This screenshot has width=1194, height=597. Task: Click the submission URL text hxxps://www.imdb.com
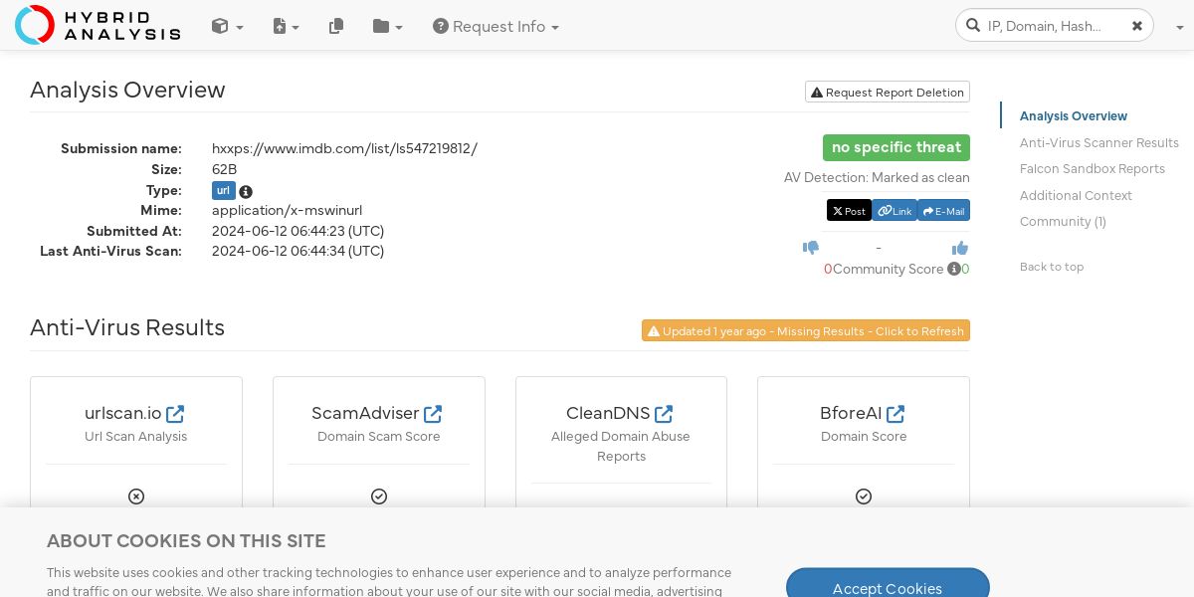tap(344, 148)
